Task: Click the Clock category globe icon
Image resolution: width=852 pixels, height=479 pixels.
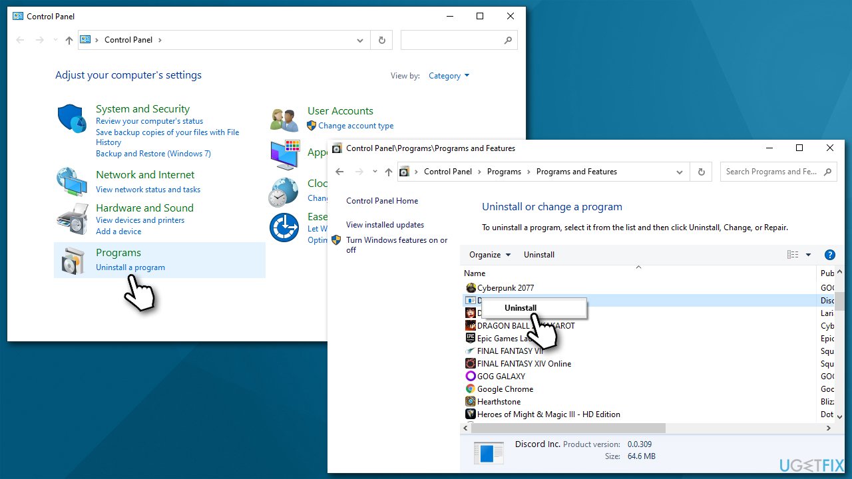Action: (283, 192)
